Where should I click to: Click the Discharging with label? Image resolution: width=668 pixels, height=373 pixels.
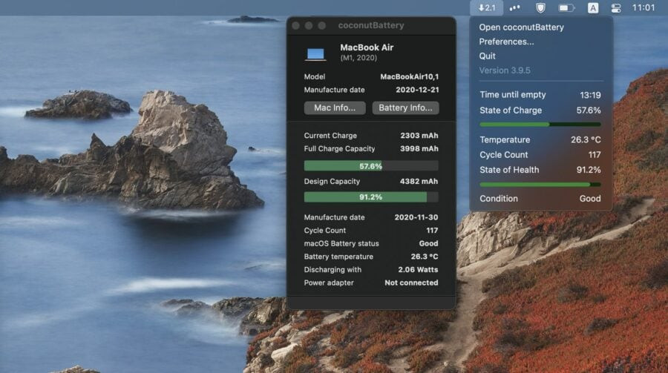(333, 269)
